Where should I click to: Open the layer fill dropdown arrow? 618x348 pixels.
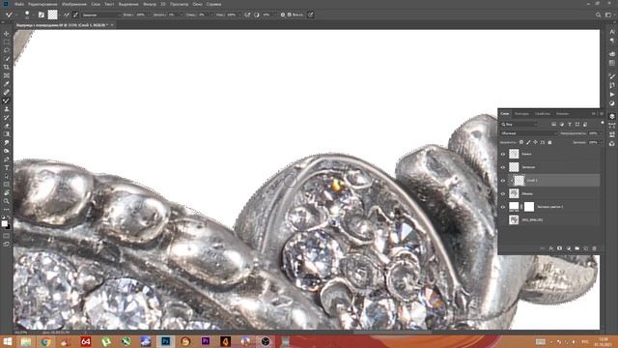coord(601,142)
